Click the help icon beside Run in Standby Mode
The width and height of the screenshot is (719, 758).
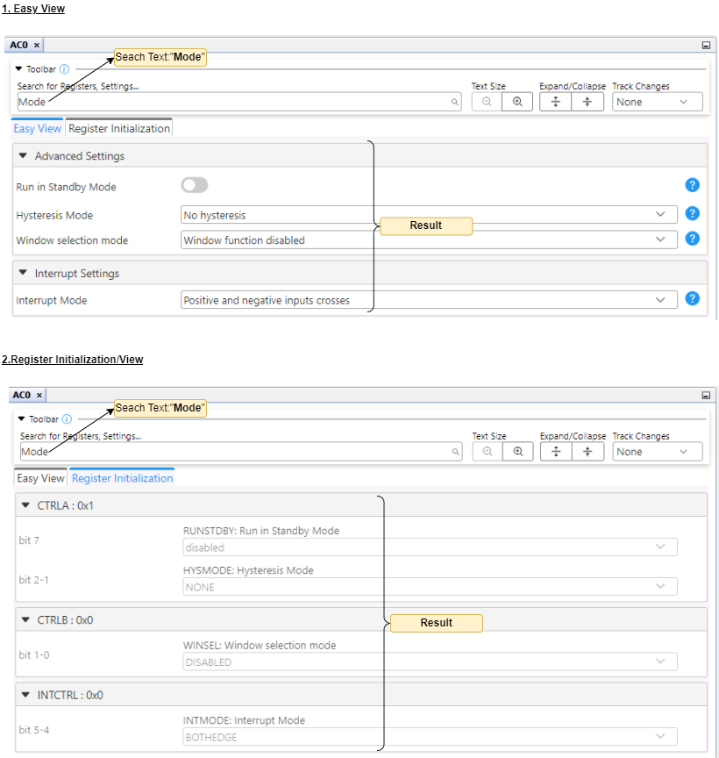coord(692,185)
